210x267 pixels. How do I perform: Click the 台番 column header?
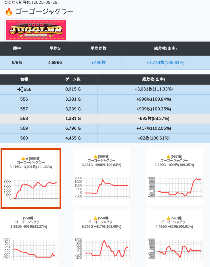(x=24, y=79)
